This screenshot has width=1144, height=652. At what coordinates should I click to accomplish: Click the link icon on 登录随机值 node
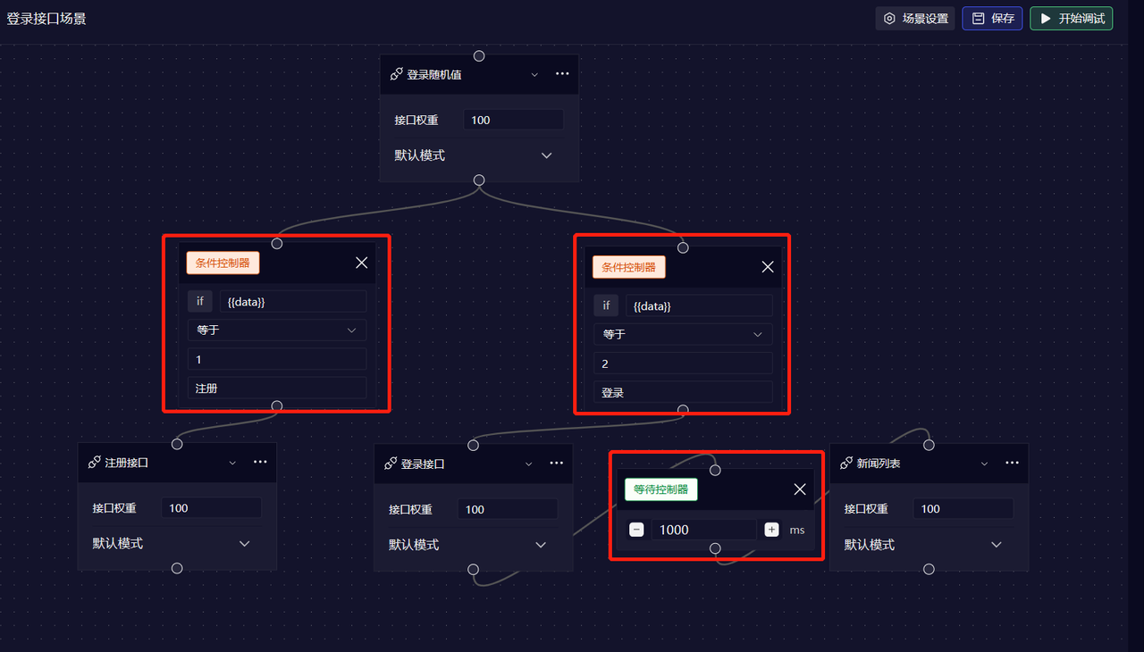[x=397, y=74]
